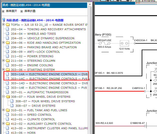Click page icon of 204-04 Wheels and Tires
Screen dimensions: 157x134
pos(7,33)
